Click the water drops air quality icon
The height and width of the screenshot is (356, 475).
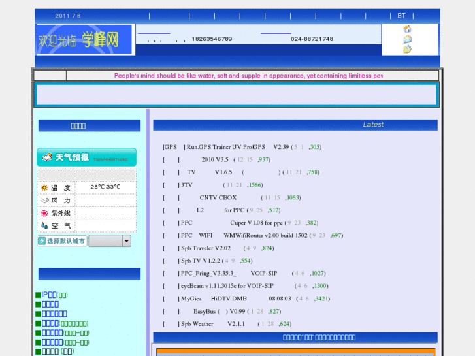pos(44,225)
